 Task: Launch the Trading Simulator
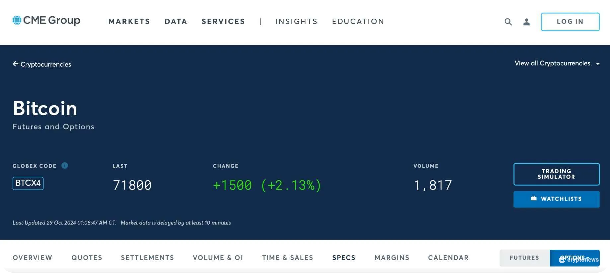click(556, 174)
